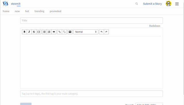This screenshot has height=105, width=184.
Task: Click inside the story body editor area
Action: click(x=91, y=62)
